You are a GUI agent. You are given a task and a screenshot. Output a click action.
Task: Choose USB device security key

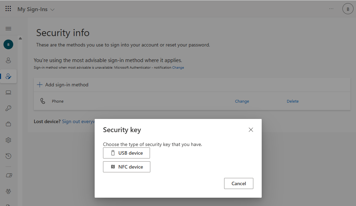pos(127,153)
